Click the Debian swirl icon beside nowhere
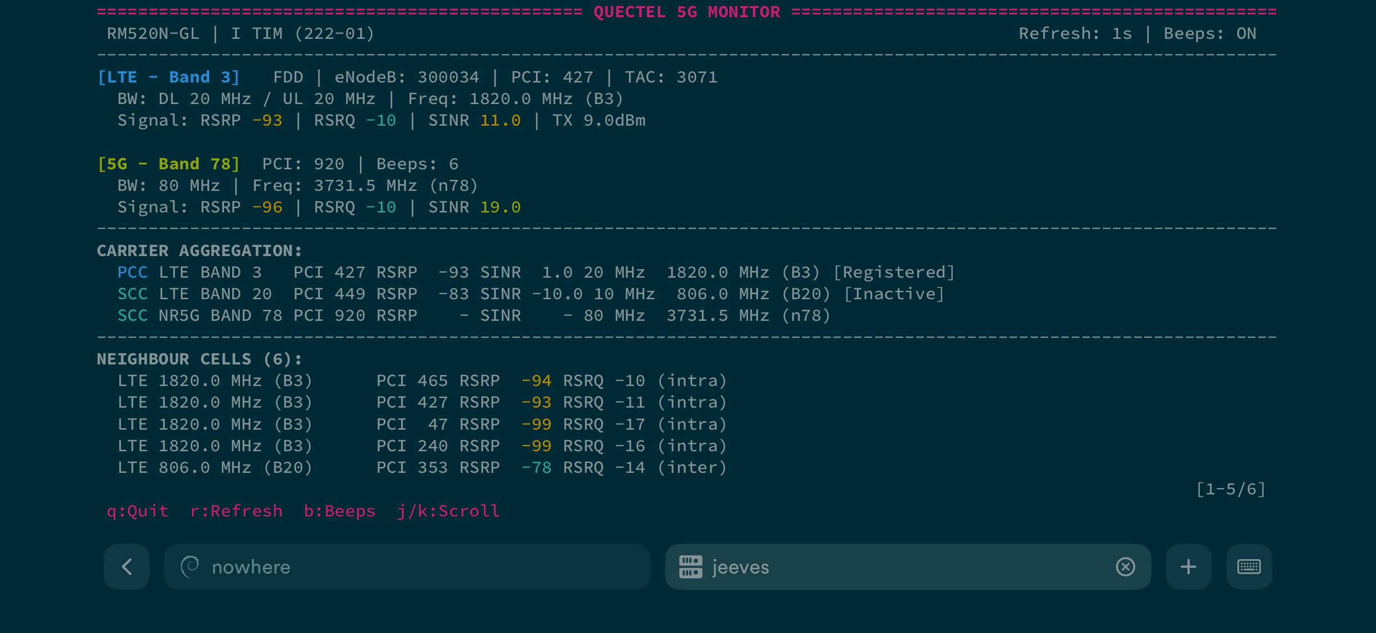Screen dimensions: 1376x633 (x=190, y=567)
